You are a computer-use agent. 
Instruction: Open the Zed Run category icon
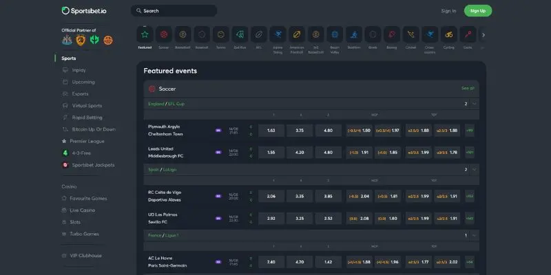(x=240, y=34)
